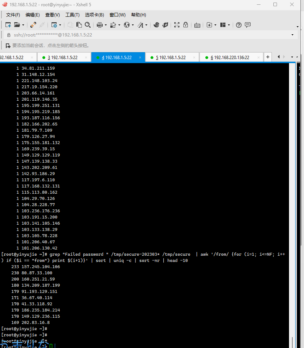Open the 选项卡(B) menu
Screen dimensions: 304x348
95,15
